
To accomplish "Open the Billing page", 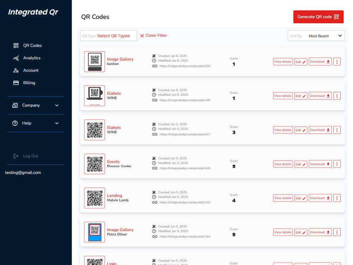I will pyautogui.click(x=24, y=83).
